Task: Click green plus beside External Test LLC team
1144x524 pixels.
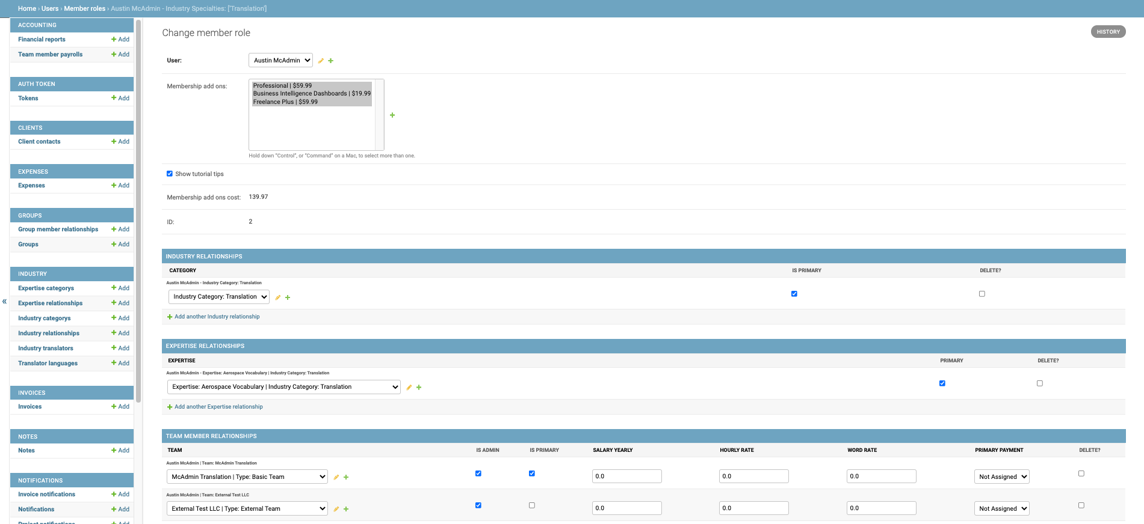Action: pos(346,509)
